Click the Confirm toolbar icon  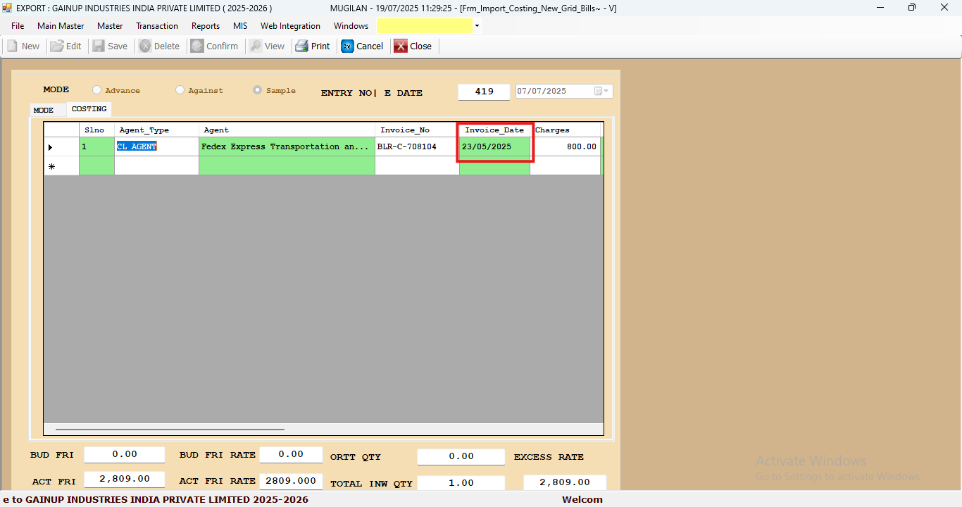click(198, 46)
